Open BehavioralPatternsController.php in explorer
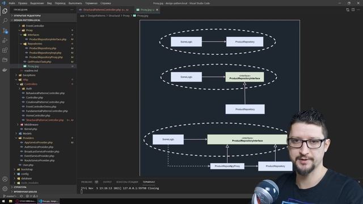 tap(45, 93)
